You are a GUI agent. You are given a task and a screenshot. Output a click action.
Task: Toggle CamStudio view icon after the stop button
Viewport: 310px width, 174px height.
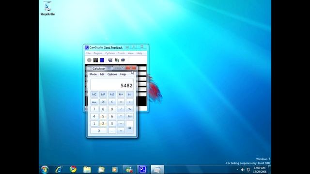pyautogui.click(x=110, y=60)
